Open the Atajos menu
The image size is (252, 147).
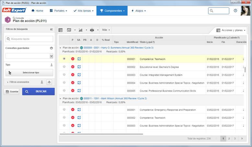pos(139,11)
